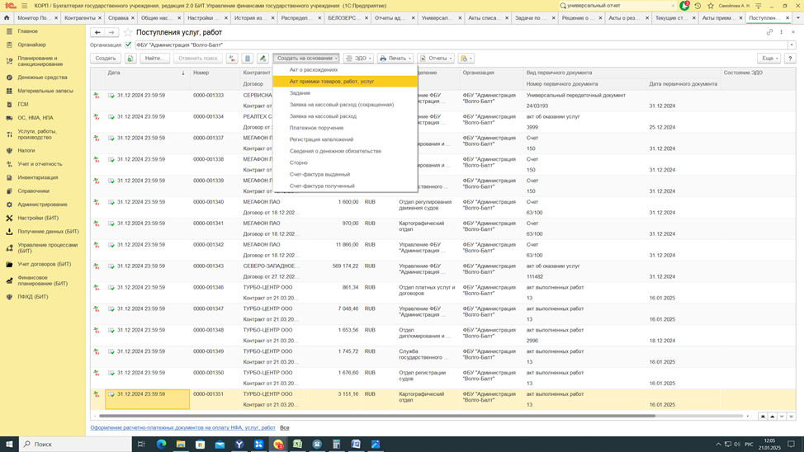Click the green pen signature icon in toolbar
Image resolution: width=804 pixels, height=452 pixels.
[x=263, y=59]
